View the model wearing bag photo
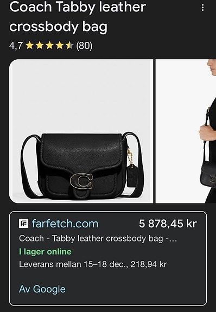 click(186, 131)
